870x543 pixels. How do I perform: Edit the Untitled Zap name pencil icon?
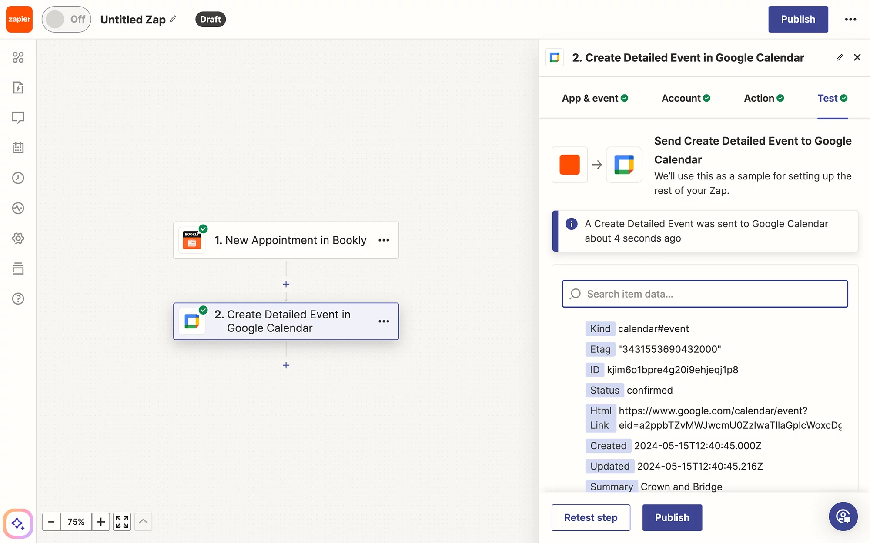point(174,19)
